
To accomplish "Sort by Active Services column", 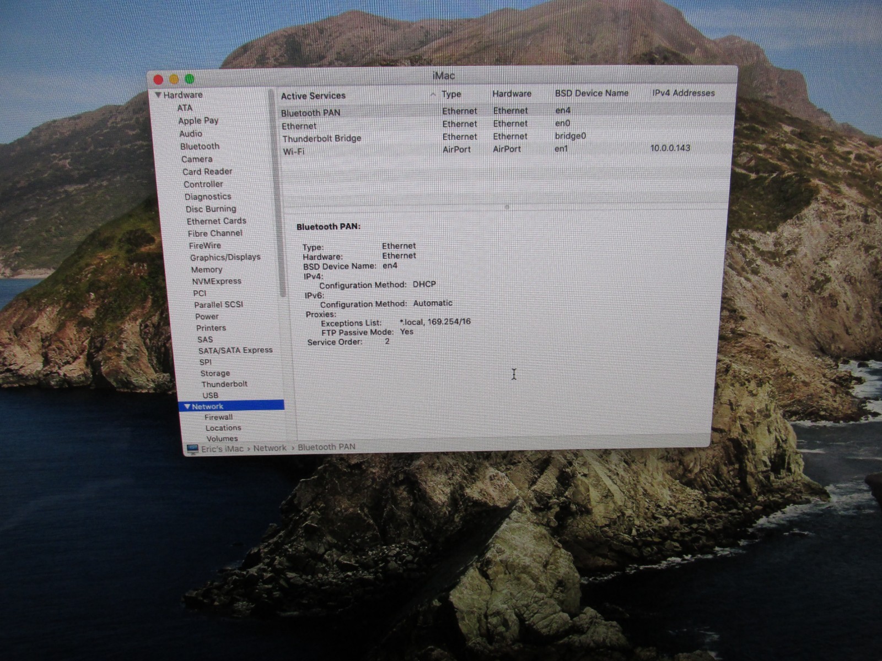I will pyautogui.click(x=313, y=96).
